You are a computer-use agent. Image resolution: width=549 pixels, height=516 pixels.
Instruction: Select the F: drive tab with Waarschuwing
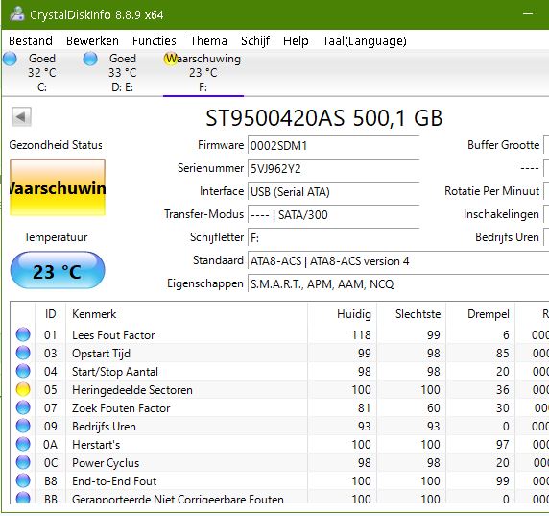(203, 73)
